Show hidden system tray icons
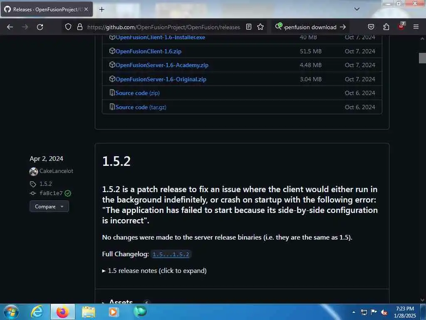This screenshot has height=320, width=426. pyautogui.click(x=354, y=312)
